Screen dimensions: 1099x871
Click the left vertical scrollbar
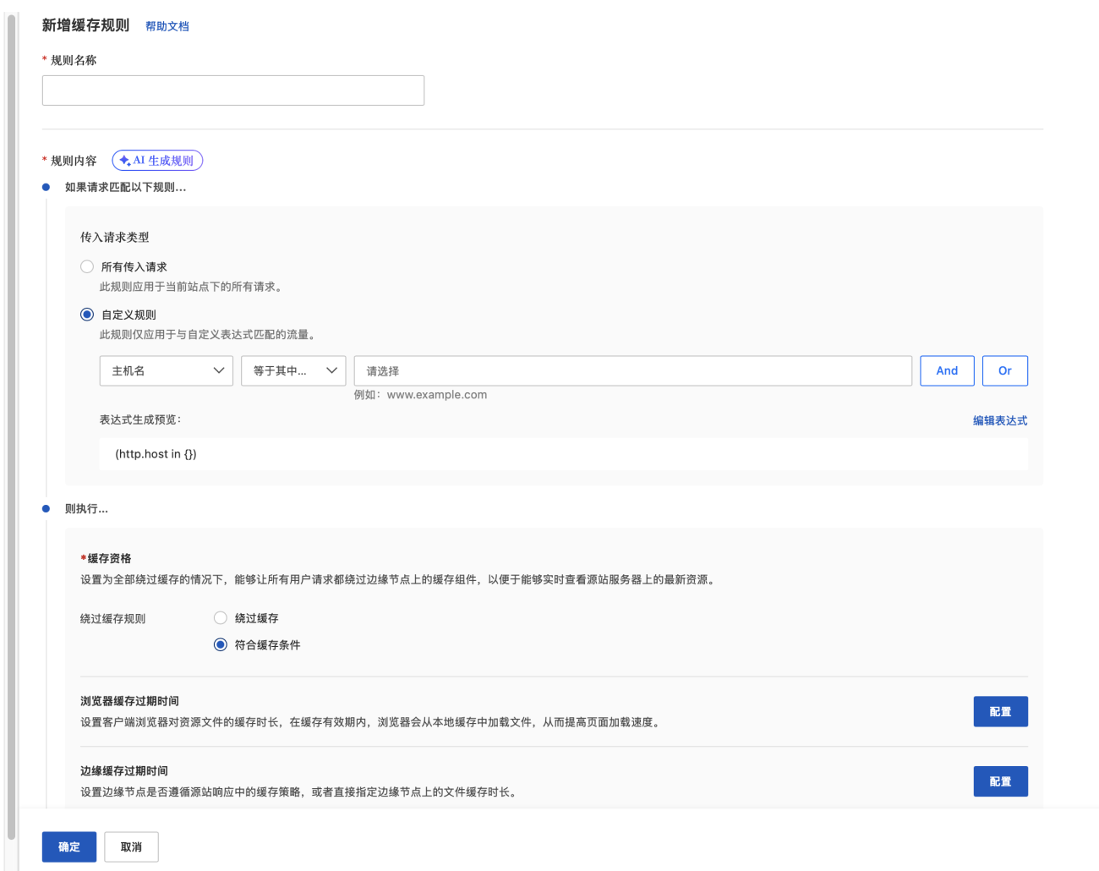[x=11, y=423]
